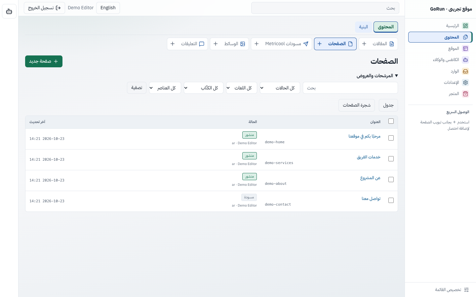Open the كل اللغات language dropdown

pyautogui.click(x=242, y=88)
